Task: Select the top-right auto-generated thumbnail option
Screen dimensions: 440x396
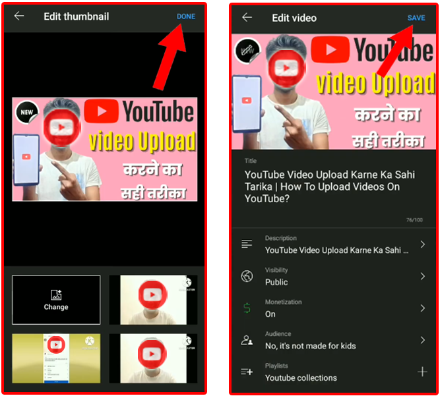Action: point(153,300)
